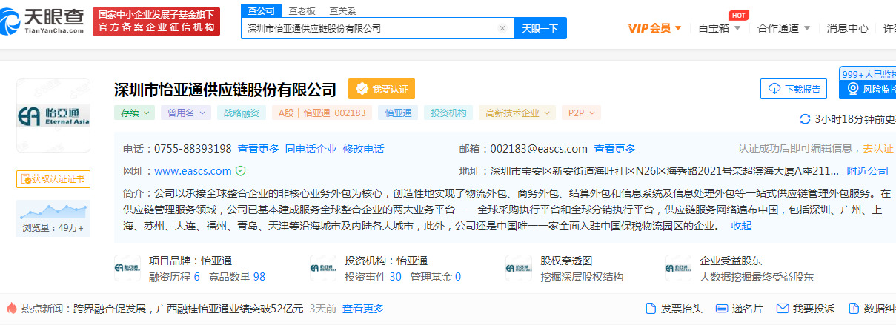Click 投资事件 count 30
The height and width of the screenshot is (325, 896).
tap(395, 277)
